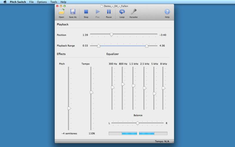Zoom the window with green button
235x147 pixels.
point(65,6)
